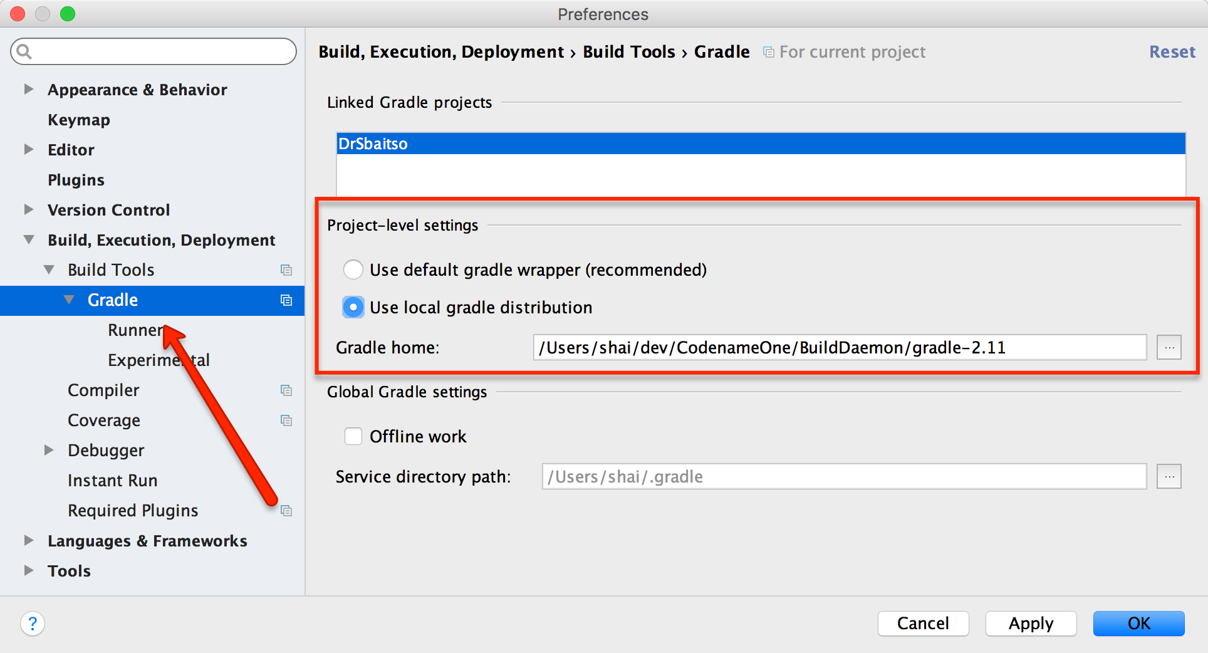Click the override icon beside Coverage
Viewport: 1208px width, 653px height.
(x=287, y=420)
